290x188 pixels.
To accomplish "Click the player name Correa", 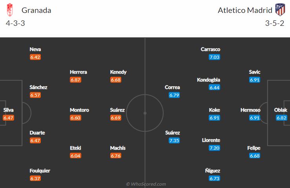I will tap(172, 87).
